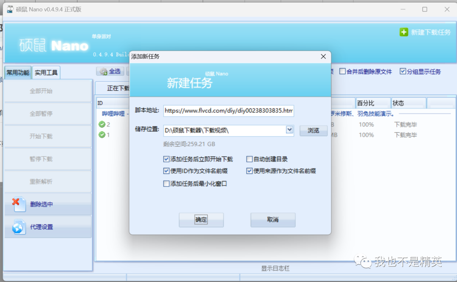457x282 pixels.
Task: Click the 状态 column header
Action: tap(409, 103)
